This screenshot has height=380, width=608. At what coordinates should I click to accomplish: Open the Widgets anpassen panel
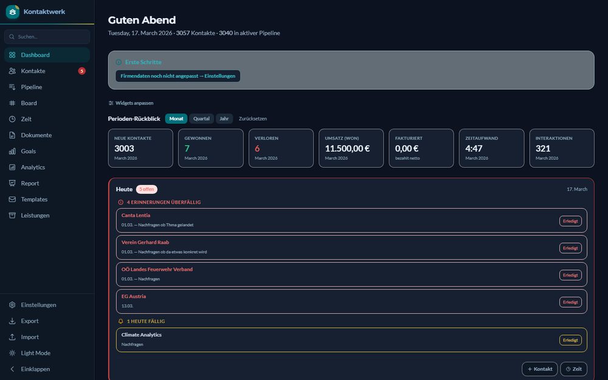tap(130, 103)
